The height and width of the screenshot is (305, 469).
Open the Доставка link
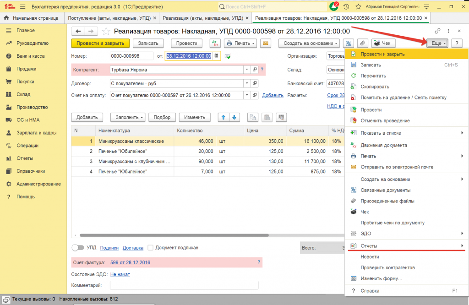pyautogui.click(x=133, y=248)
